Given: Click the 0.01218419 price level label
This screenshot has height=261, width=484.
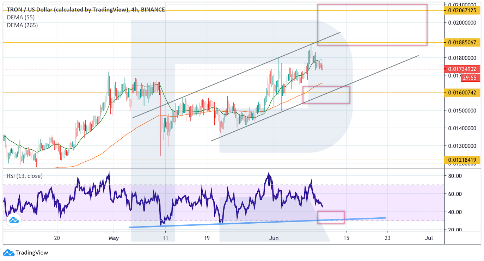Looking at the screenshot, I should [463, 160].
